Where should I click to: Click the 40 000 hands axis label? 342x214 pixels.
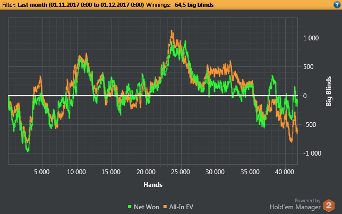[x=285, y=172]
